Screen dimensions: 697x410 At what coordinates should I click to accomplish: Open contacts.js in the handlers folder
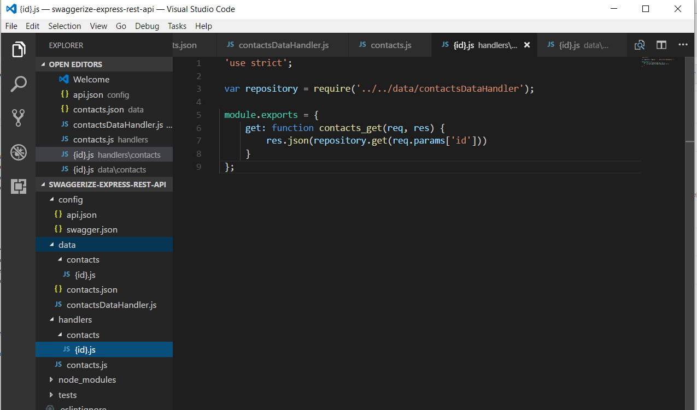[x=104, y=365]
